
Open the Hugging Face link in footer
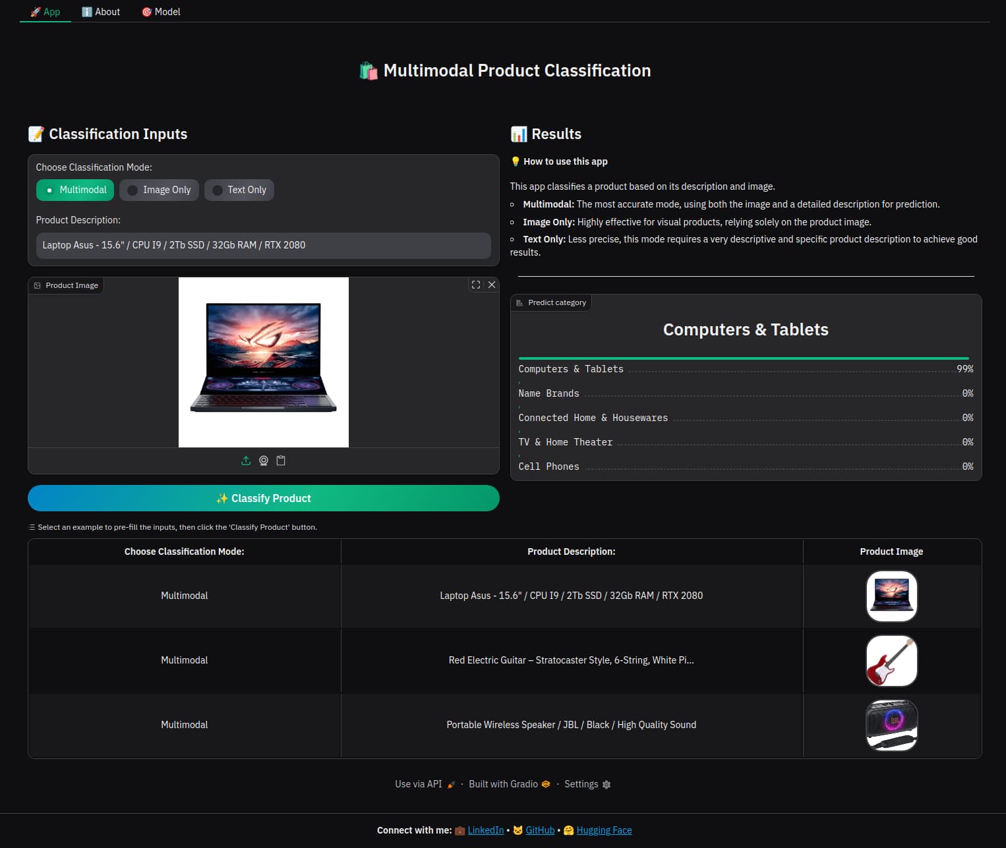click(603, 830)
